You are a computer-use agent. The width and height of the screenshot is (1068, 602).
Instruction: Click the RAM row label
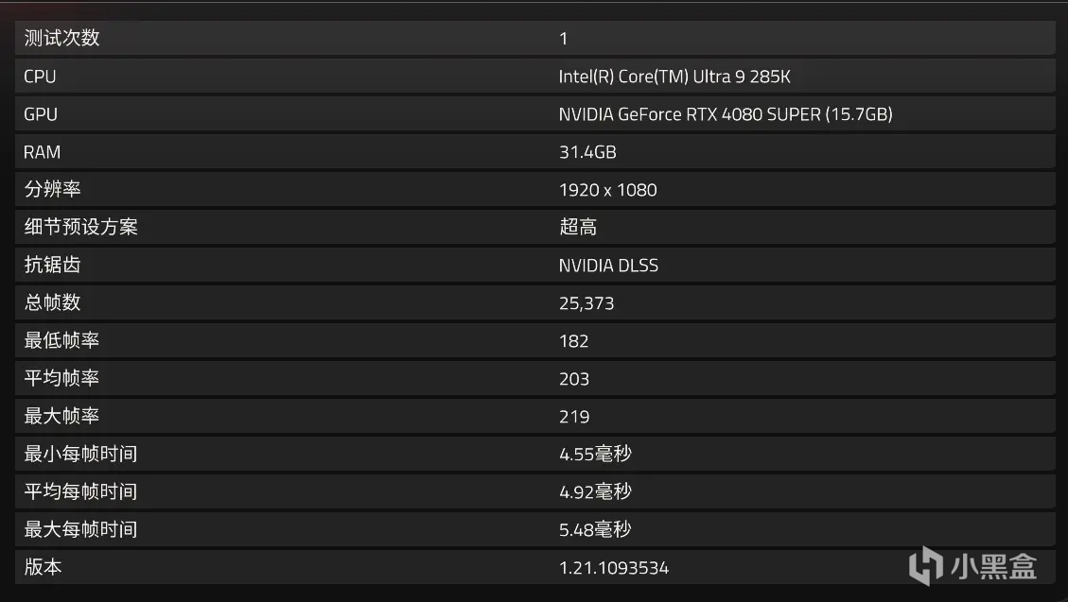pyautogui.click(x=43, y=152)
